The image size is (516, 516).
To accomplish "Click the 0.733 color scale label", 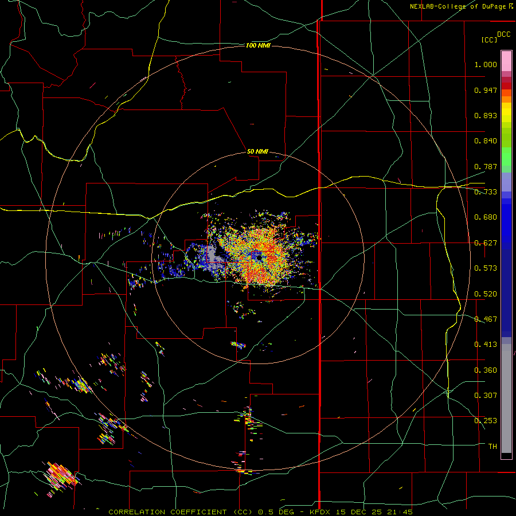I will [x=486, y=192].
